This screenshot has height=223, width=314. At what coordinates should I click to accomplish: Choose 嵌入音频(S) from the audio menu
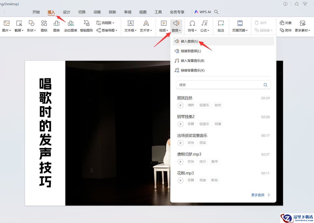pos(223,41)
